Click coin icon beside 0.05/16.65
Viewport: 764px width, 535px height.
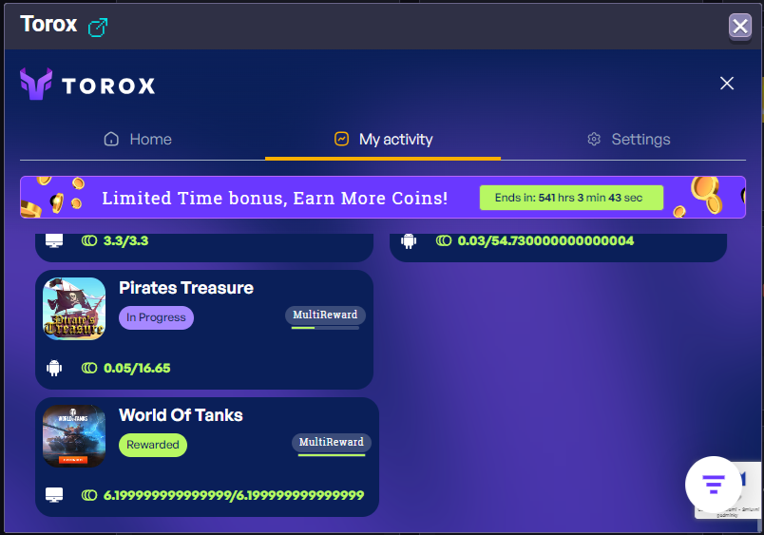89,368
